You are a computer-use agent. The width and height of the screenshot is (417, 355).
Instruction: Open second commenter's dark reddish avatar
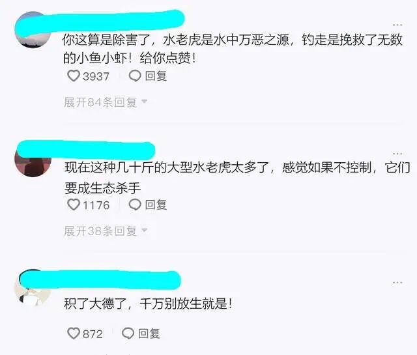coord(33,159)
